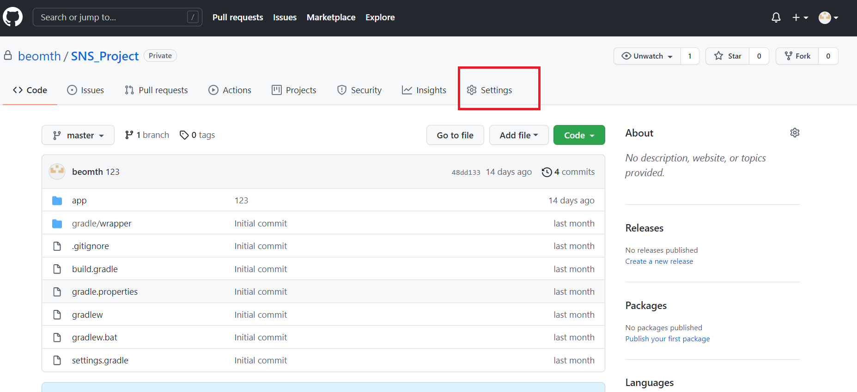
Task: Switch to the Actions tab
Action: [230, 90]
